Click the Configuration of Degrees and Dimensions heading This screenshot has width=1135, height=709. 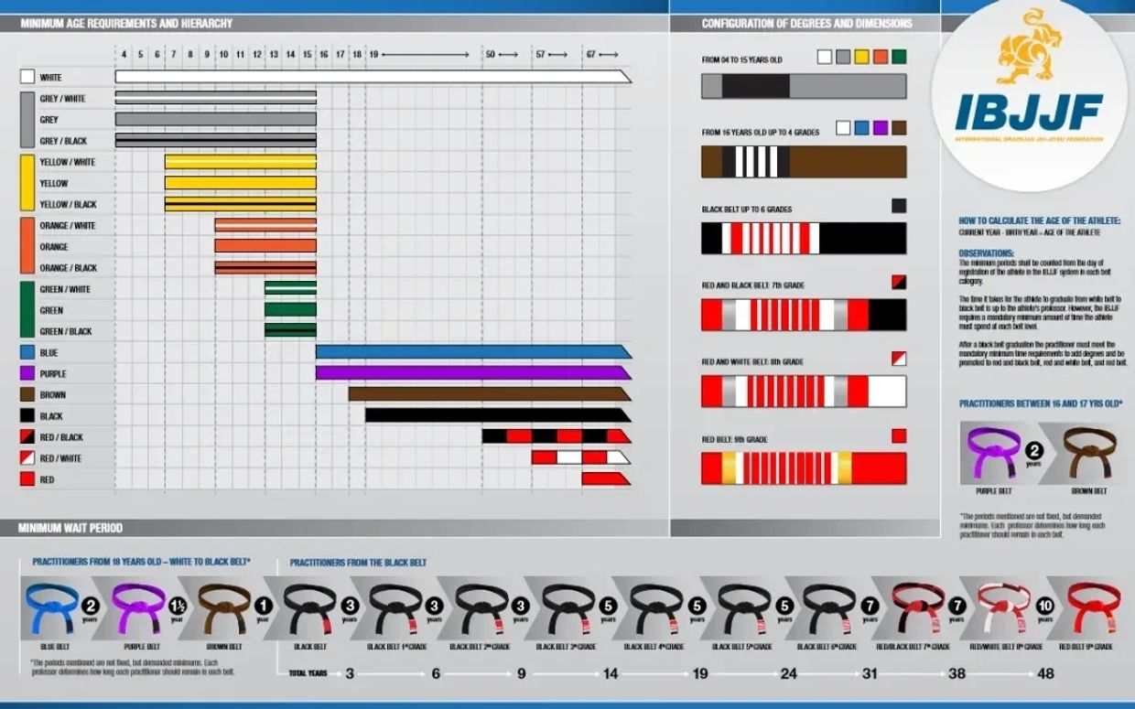pos(806,24)
